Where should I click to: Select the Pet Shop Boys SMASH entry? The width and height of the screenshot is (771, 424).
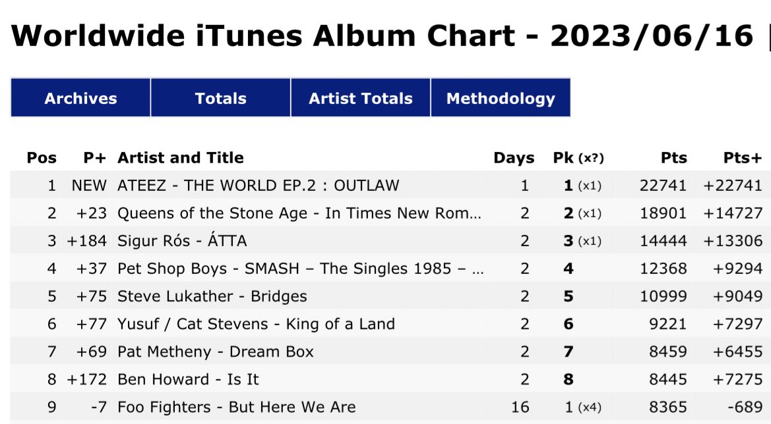click(301, 269)
